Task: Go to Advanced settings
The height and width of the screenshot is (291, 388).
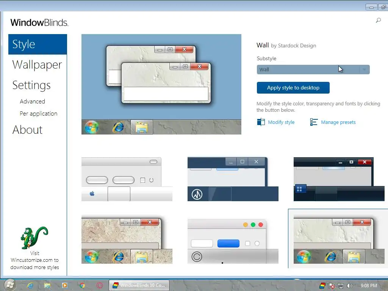Action: [33, 102]
